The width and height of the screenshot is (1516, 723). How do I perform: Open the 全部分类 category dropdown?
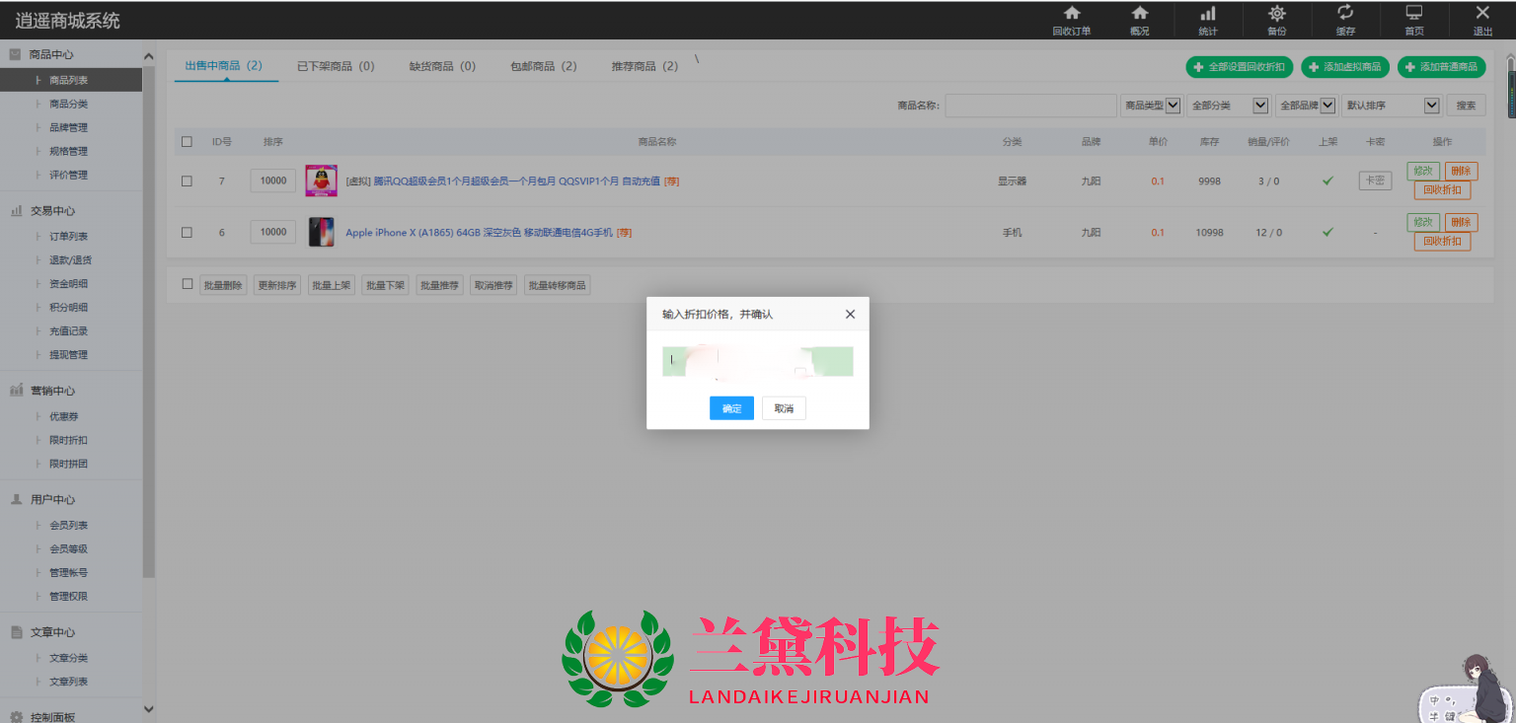tap(1228, 106)
